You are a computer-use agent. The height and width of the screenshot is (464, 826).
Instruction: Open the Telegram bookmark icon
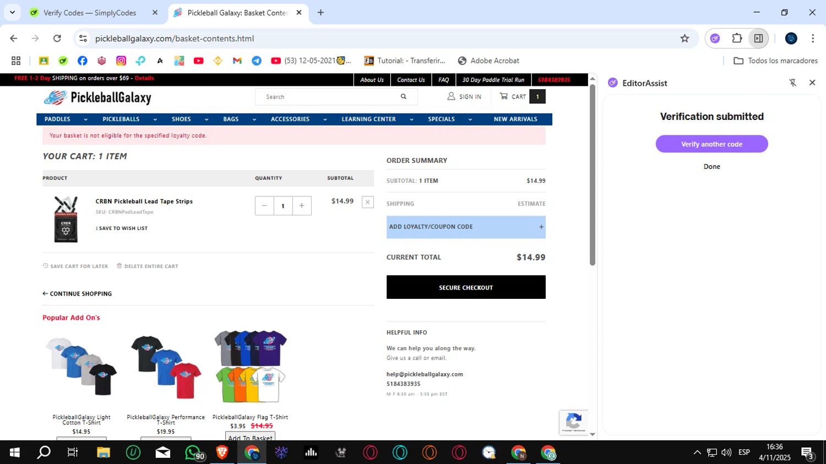(257, 61)
